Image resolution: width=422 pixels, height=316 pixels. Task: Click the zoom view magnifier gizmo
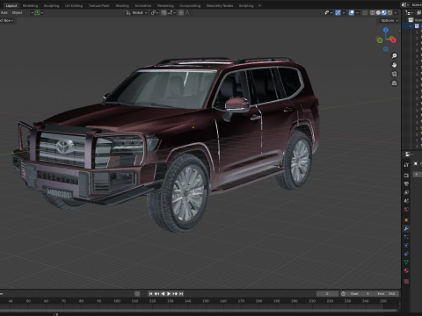coord(394,56)
